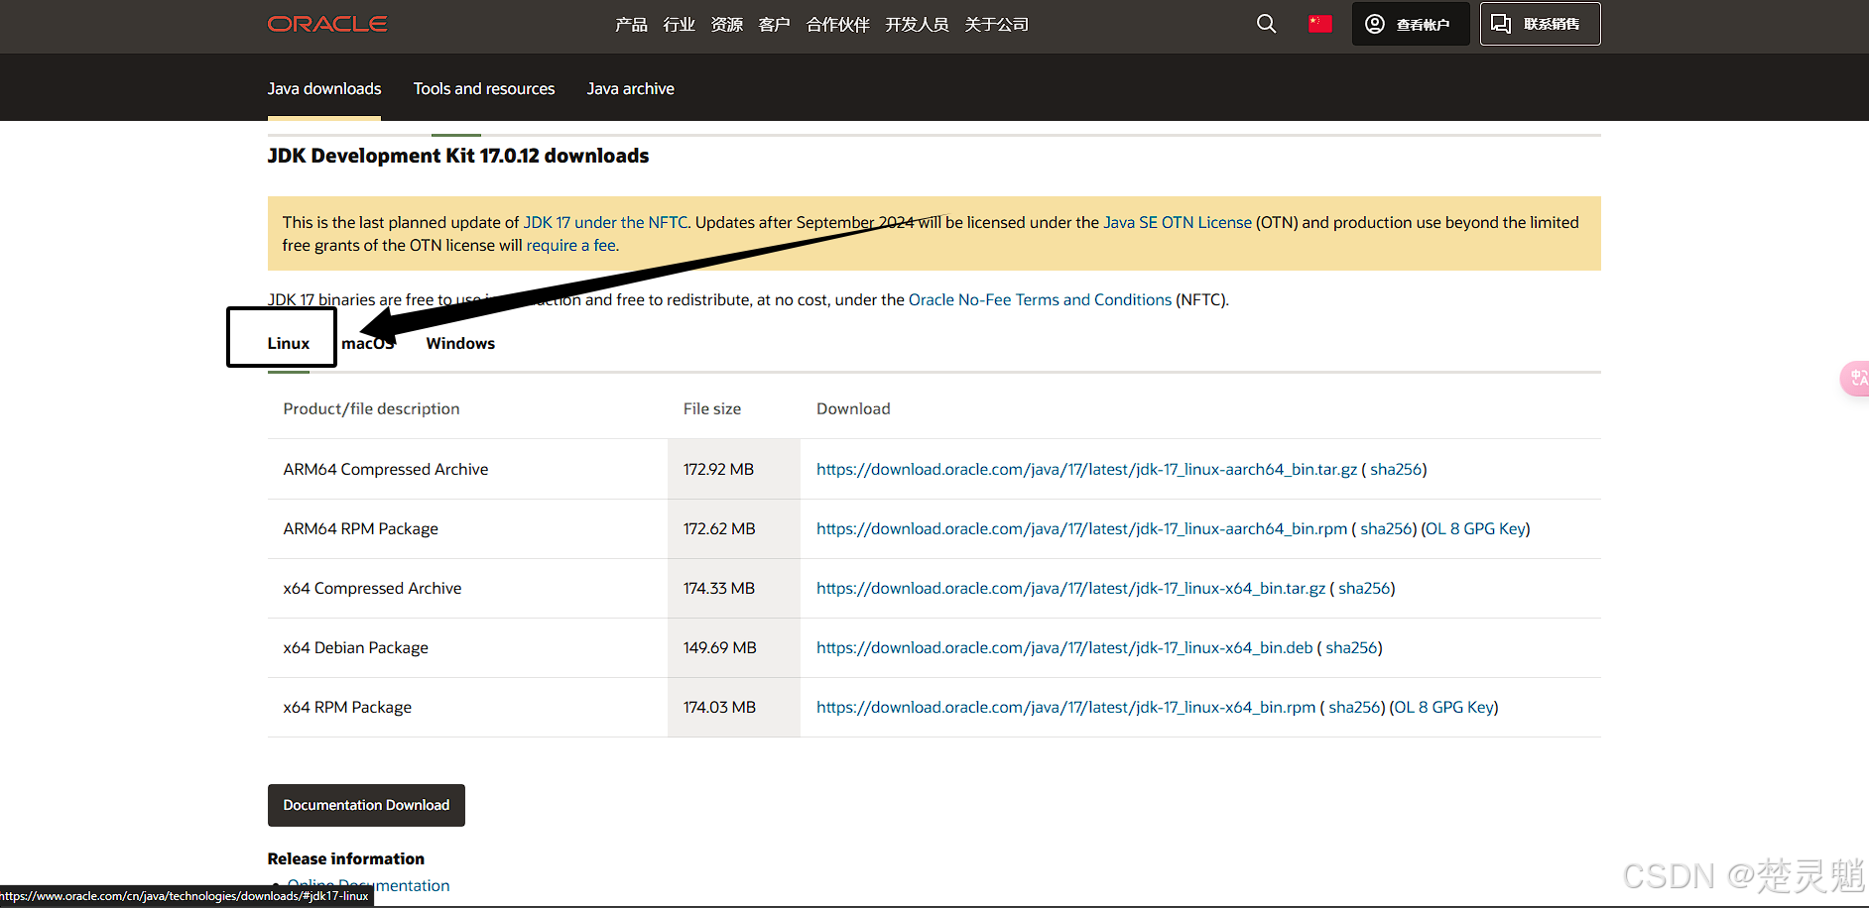The width and height of the screenshot is (1869, 908).
Task: Select the Windows platform tab
Action: (x=460, y=343)
